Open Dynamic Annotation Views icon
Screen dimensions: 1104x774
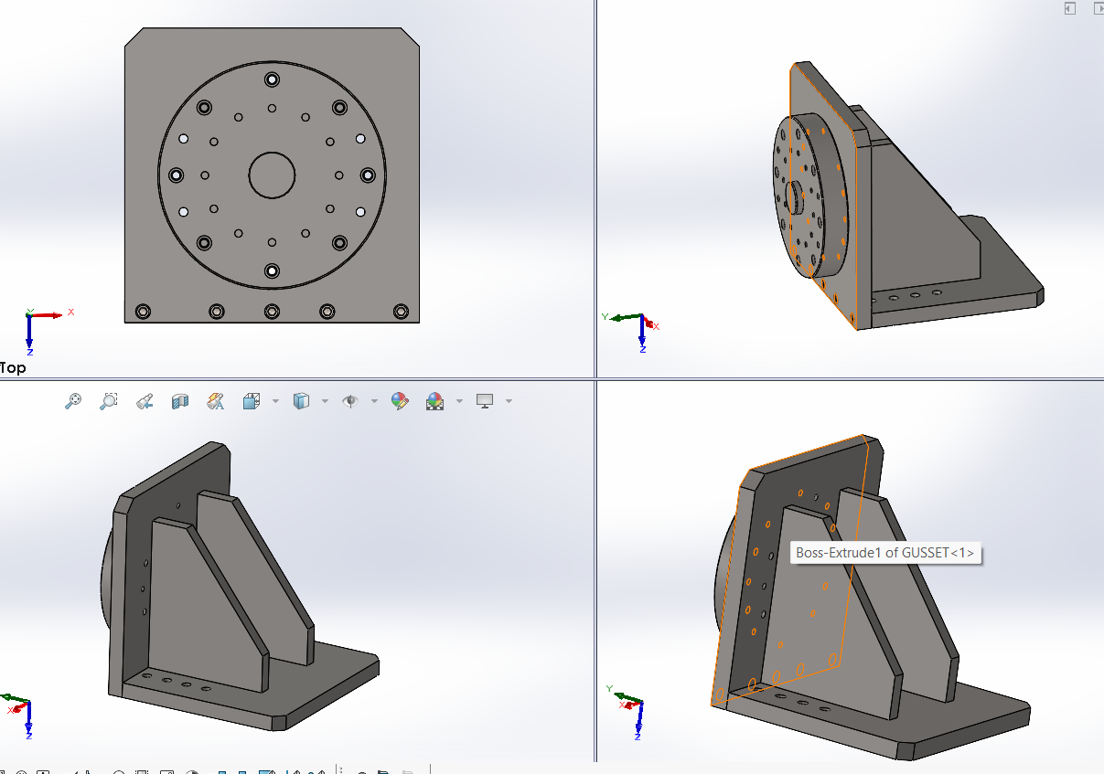pyautogui.click(x=216, y=400)
